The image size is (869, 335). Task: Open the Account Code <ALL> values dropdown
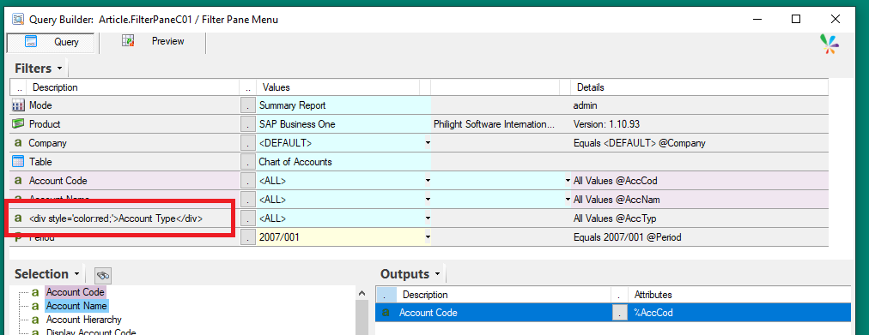[428, 180]
